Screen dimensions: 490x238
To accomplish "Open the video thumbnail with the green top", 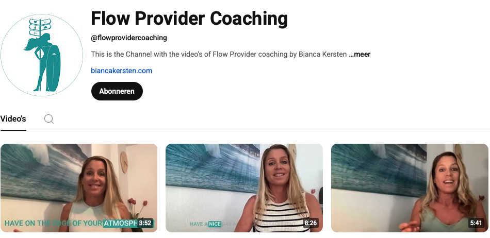I will 410,188.
